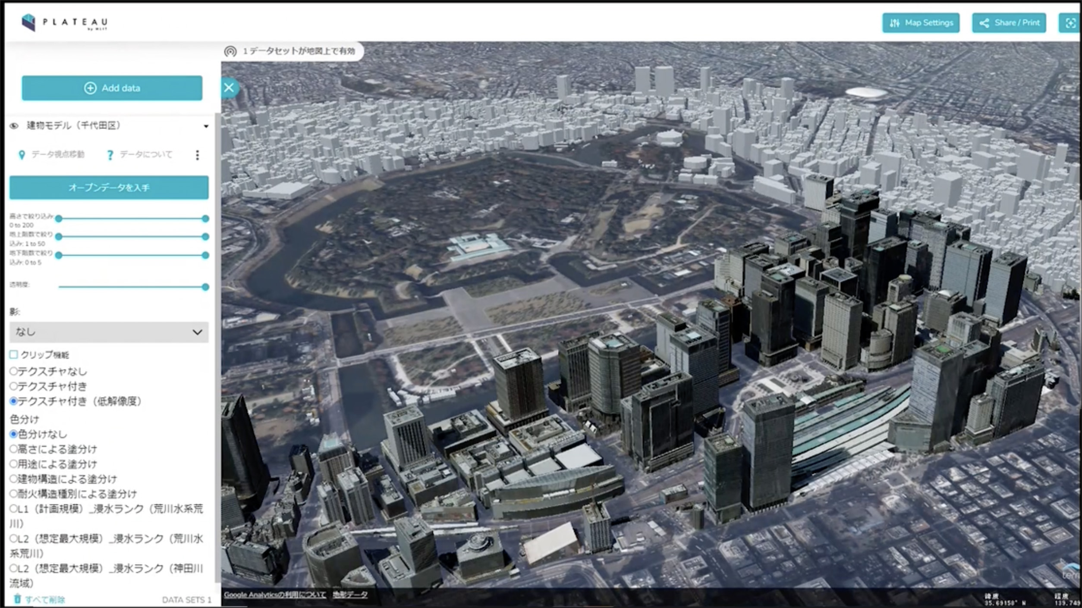Click データについて question icon

pos(110,155)
